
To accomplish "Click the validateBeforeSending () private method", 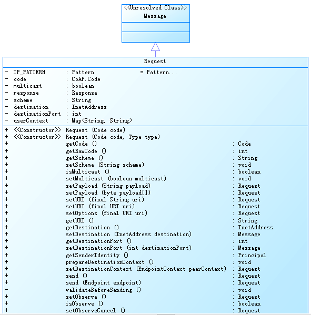I will 103,290.
